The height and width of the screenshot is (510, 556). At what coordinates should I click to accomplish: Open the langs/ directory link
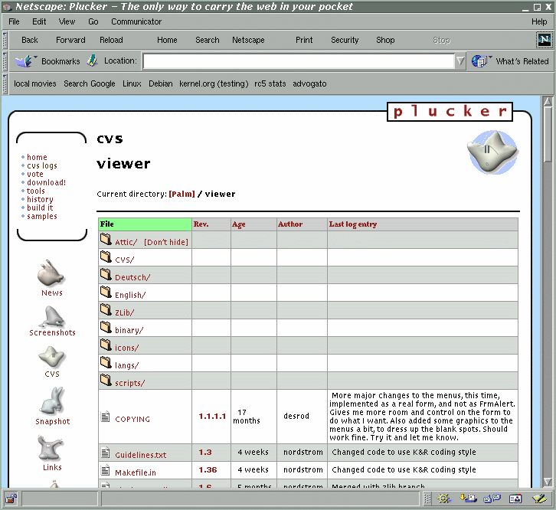click(126, 365)
